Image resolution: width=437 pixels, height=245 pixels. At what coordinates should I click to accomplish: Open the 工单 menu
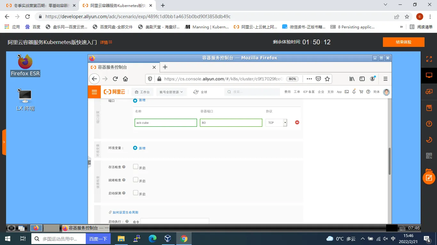[x=297, y=92]
